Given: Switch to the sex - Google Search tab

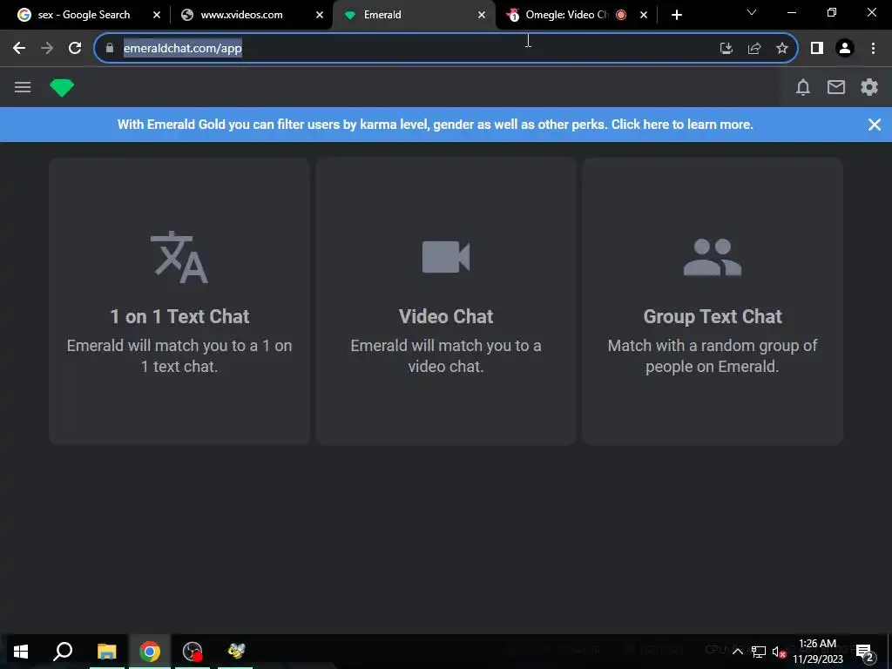Looking at the screenshot, I should [x=84, y=15].
